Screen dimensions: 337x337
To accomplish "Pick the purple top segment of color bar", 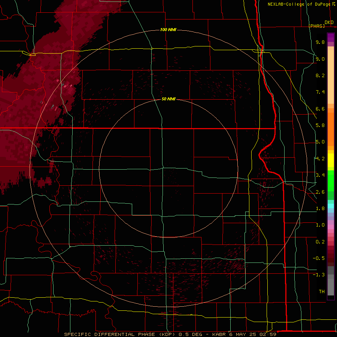I will [331, 37].
